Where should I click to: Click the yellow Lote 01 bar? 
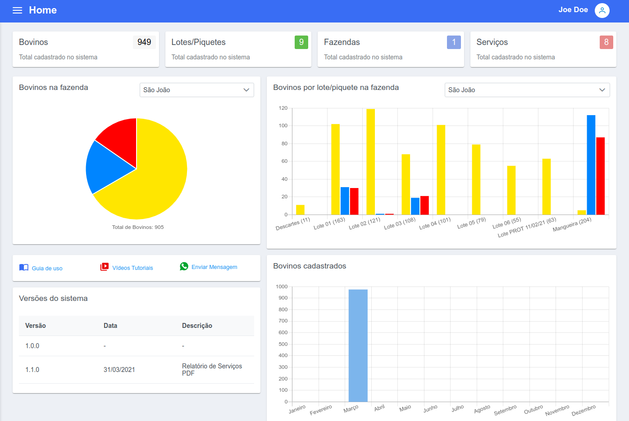[335, 169]
